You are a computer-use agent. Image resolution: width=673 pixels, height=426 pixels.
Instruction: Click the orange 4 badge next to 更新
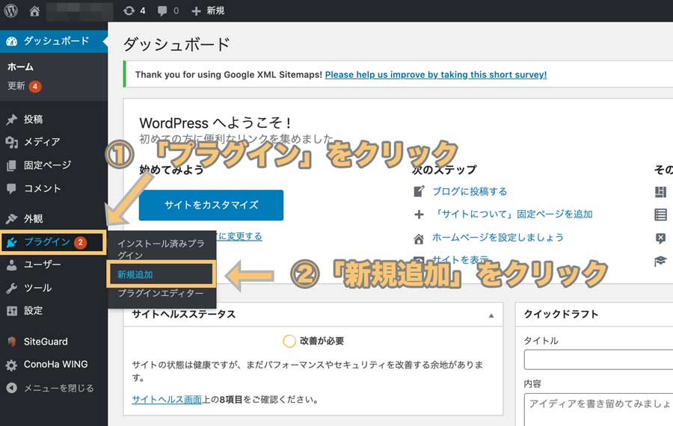coord(35,87)
